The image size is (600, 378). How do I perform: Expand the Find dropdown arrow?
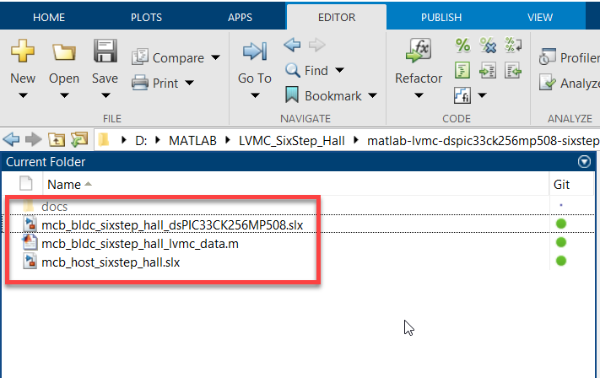(339, 70)
